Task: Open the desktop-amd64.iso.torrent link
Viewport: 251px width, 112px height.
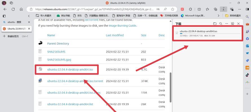Action: [75, 81]
